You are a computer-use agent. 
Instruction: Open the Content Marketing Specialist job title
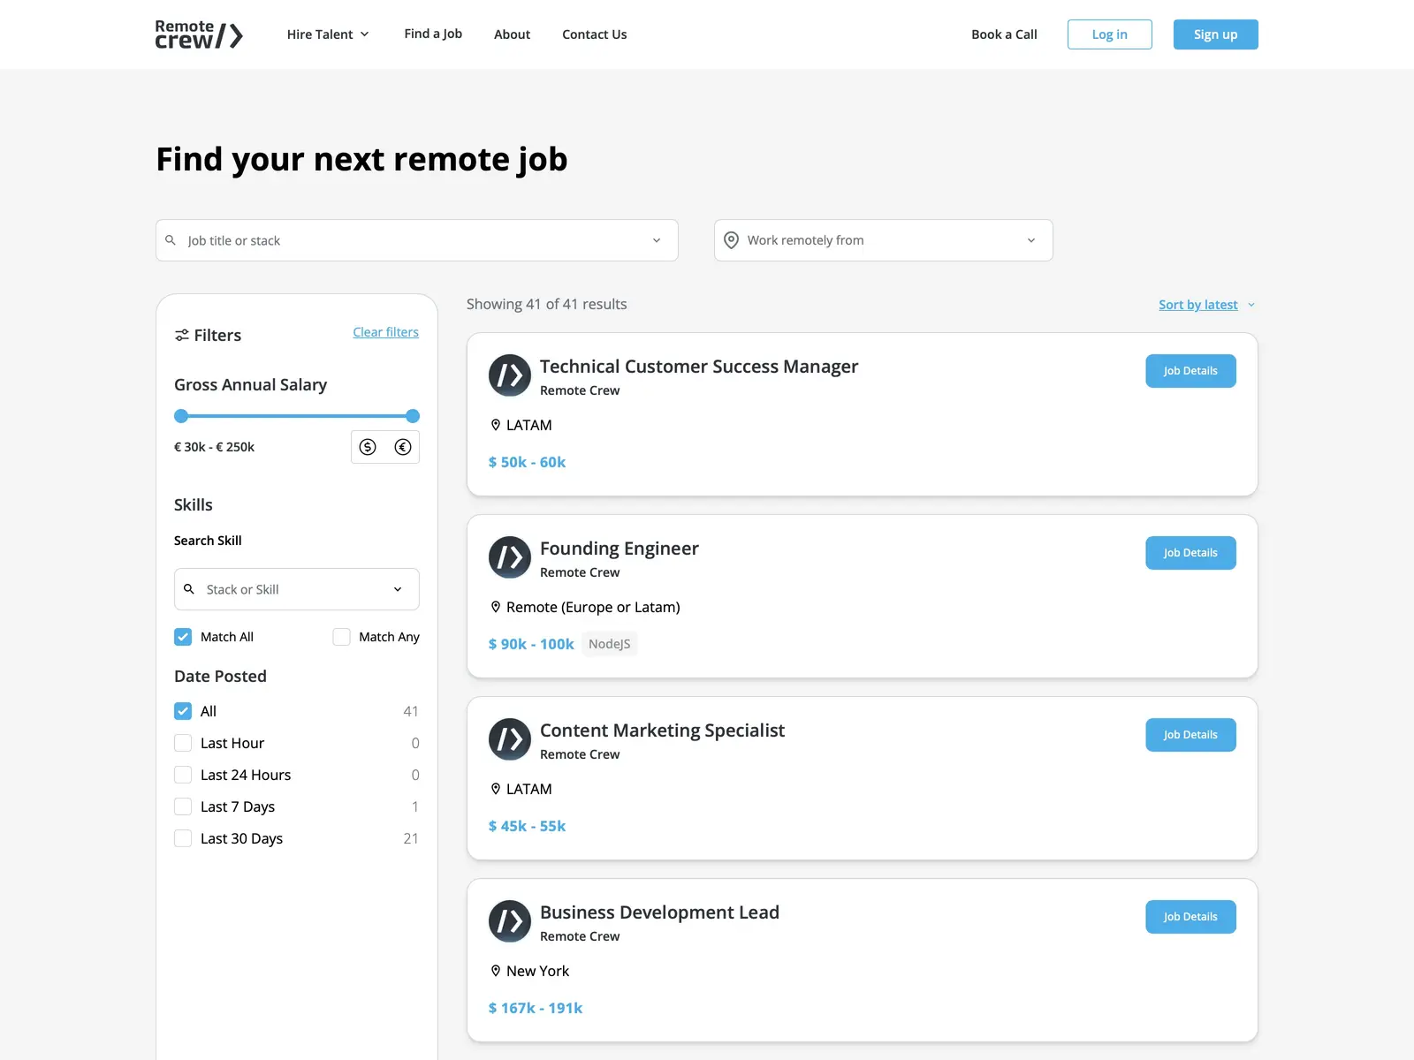(662, 731)
